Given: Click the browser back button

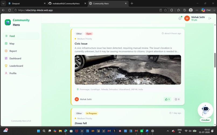Looking at the screenshot, I should [x=3, y=10].
